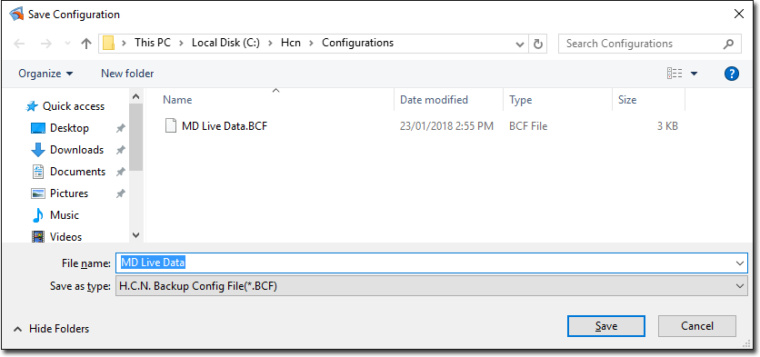Click the navigation pane scrollbar down arrow
760x357 pixels.
[135, 235]
